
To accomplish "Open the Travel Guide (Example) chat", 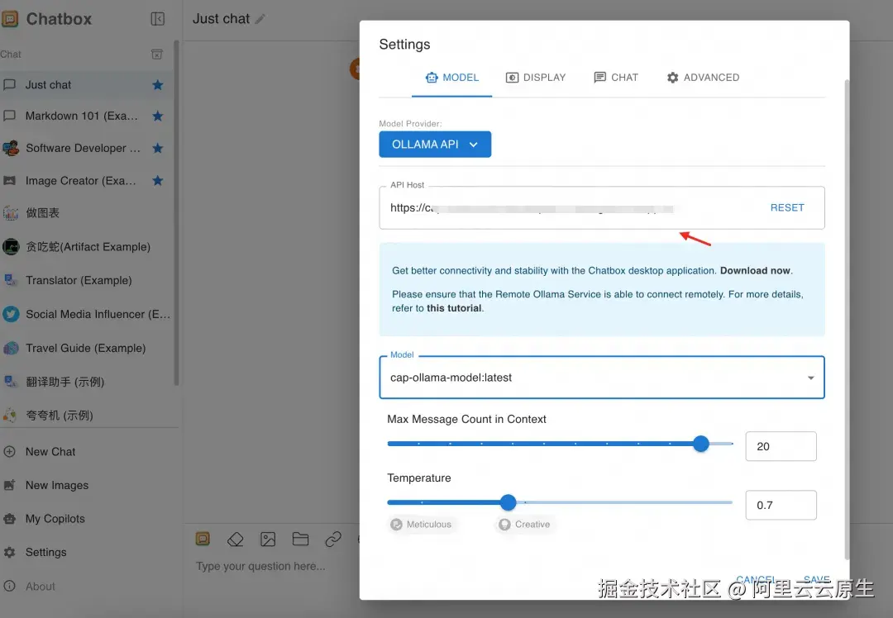I will (x=87, y=348).
